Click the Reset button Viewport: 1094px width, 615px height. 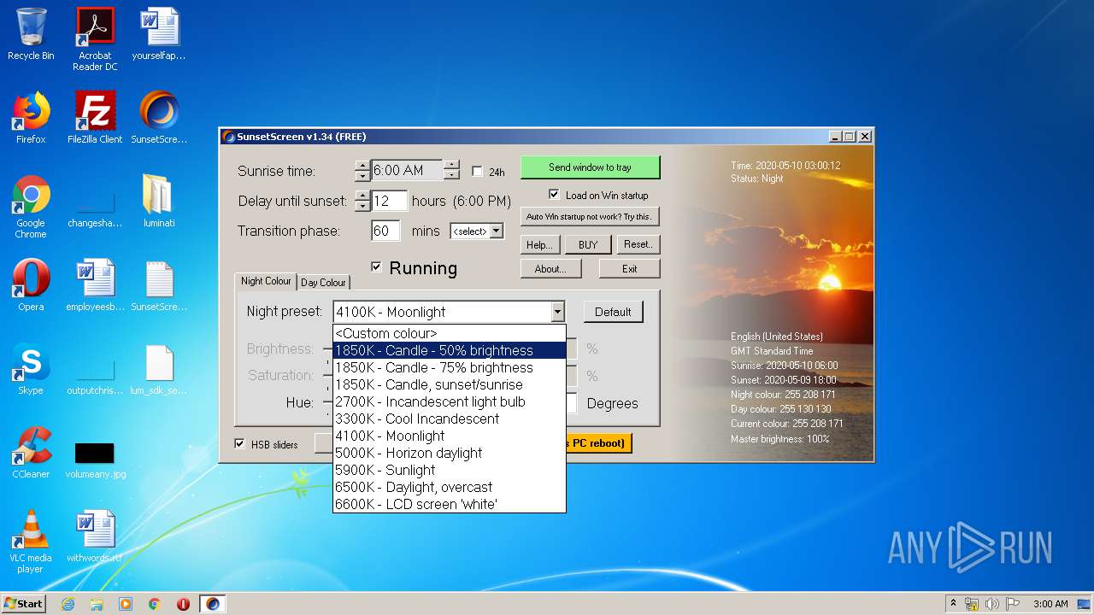[638, 244]
